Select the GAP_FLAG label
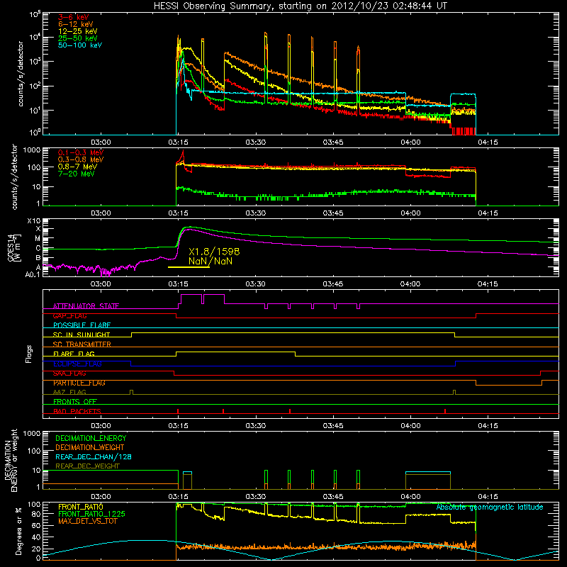This screenshot has height=567, width=567. click(x=69, y=315)
